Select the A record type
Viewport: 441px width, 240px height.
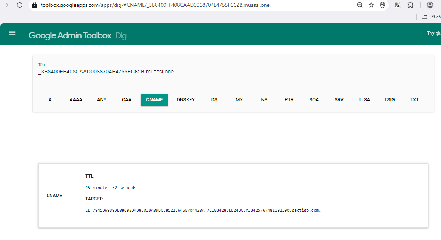[x=50, y=100]
